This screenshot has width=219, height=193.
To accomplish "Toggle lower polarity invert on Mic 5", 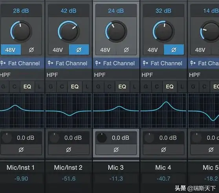I will (205, 150).
